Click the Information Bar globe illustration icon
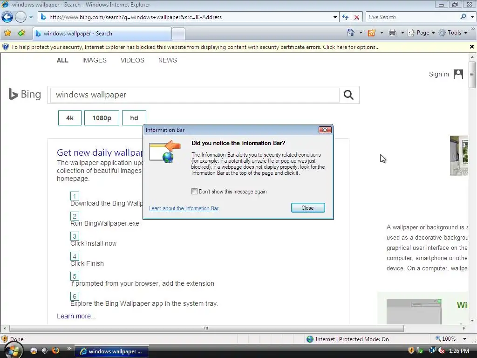 (x=165, y=151)
